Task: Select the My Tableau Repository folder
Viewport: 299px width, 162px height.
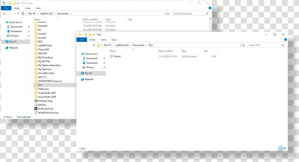Action: pos(49,65)
